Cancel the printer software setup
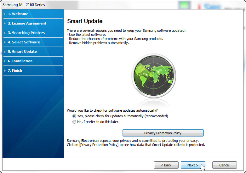246x173 pixels. [224, 165]
